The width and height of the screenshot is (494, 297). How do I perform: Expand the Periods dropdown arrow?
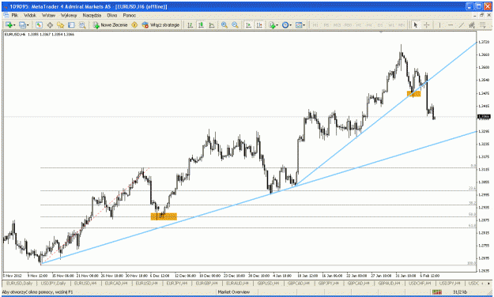click(x=291, y=24)
